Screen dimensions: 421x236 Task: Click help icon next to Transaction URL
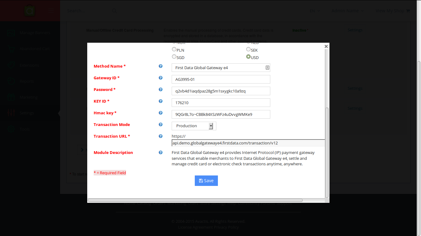click(x=161, y=136)
